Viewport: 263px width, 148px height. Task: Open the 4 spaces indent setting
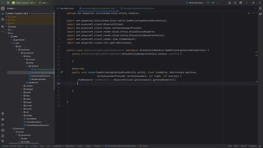click(252, 146)
